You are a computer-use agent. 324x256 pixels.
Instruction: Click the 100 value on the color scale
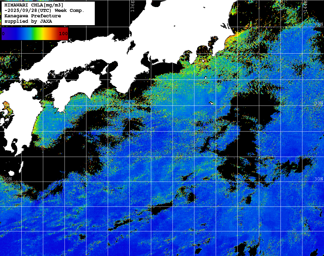point(63,34)
